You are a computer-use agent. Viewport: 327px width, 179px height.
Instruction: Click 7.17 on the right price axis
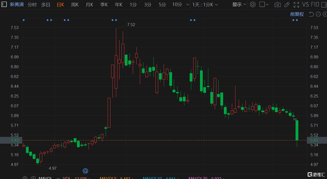click(314, 47)
